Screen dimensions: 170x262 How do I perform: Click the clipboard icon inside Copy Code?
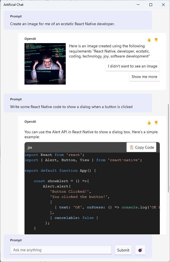point(131,147)
